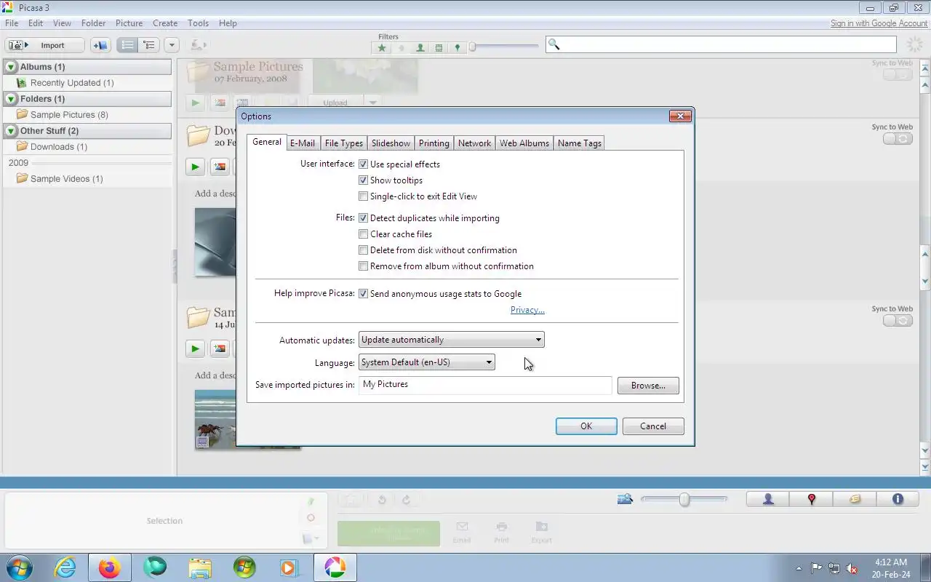Show the Tags panel icon
The image size is (931, 582).
click(855, 499)
